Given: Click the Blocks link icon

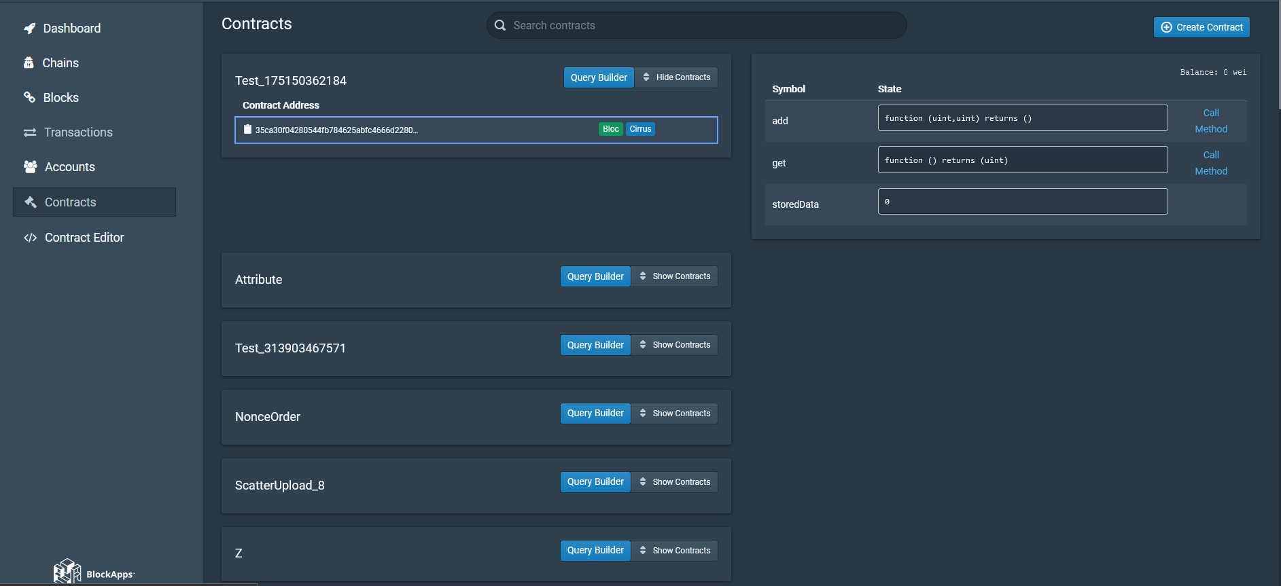Looking at the screenshot, I should [29, 98].
